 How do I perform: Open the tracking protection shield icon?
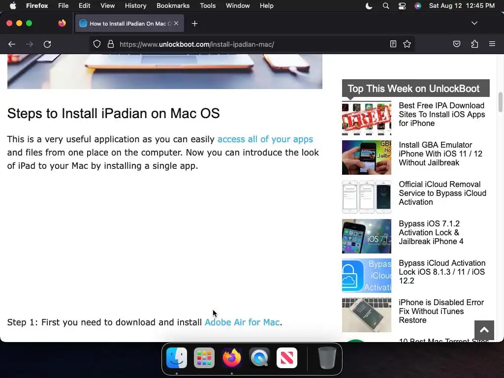(97, 44)
